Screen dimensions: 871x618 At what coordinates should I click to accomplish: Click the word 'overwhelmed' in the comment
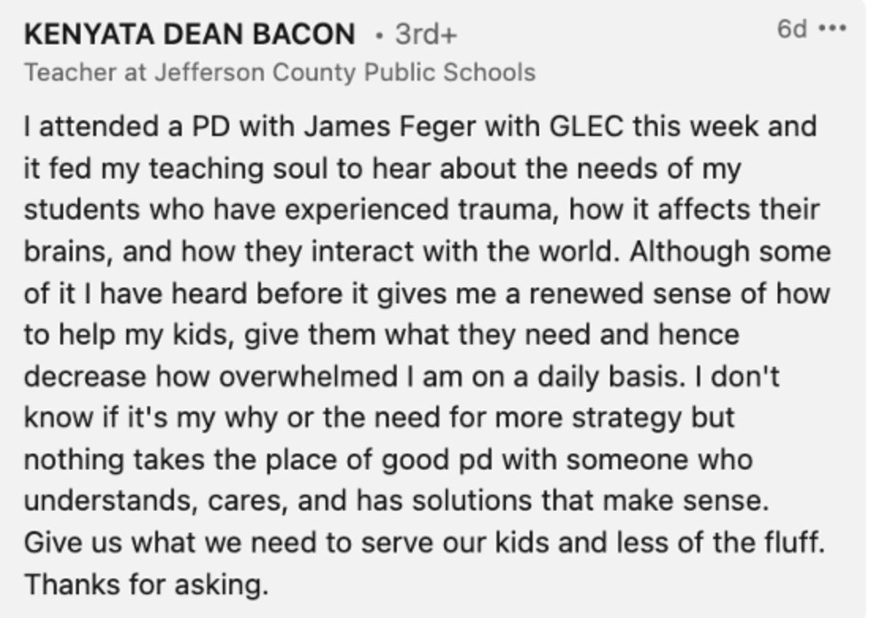click(x=308, y=376)
